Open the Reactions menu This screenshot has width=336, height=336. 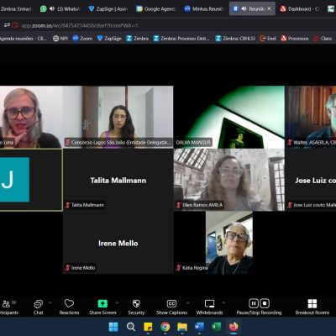pyautogui.click(x=69, y=307)
